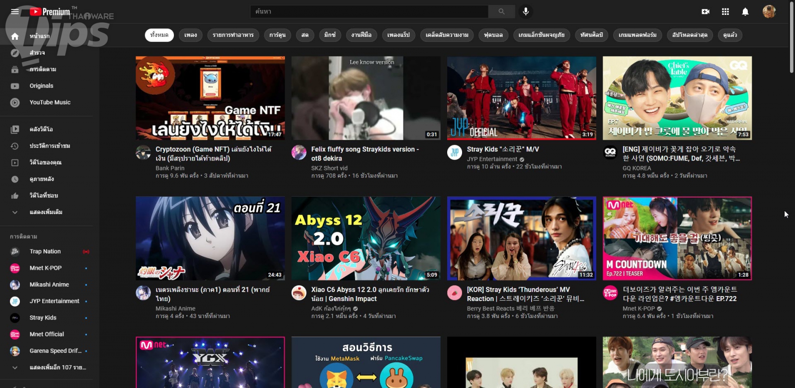Play the JYP Official Stray Kids thumbnail

pyautogui.click(x=522, y=98)
